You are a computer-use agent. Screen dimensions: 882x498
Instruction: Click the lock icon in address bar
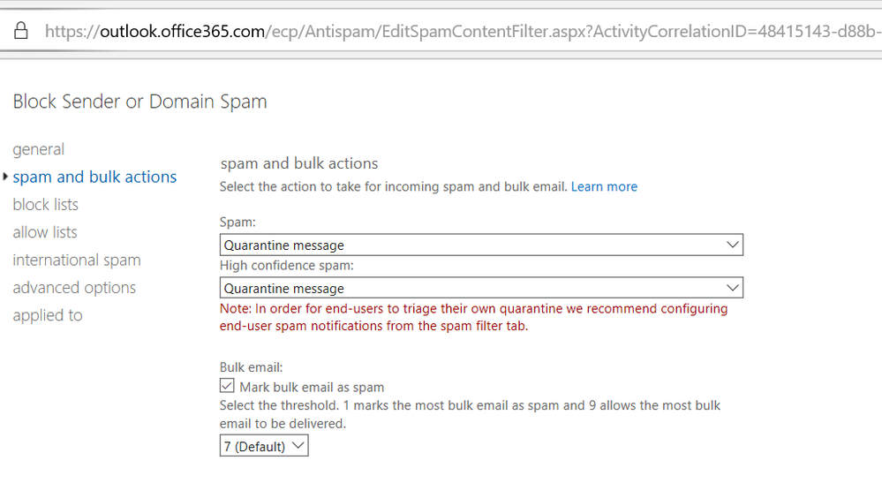21,31
